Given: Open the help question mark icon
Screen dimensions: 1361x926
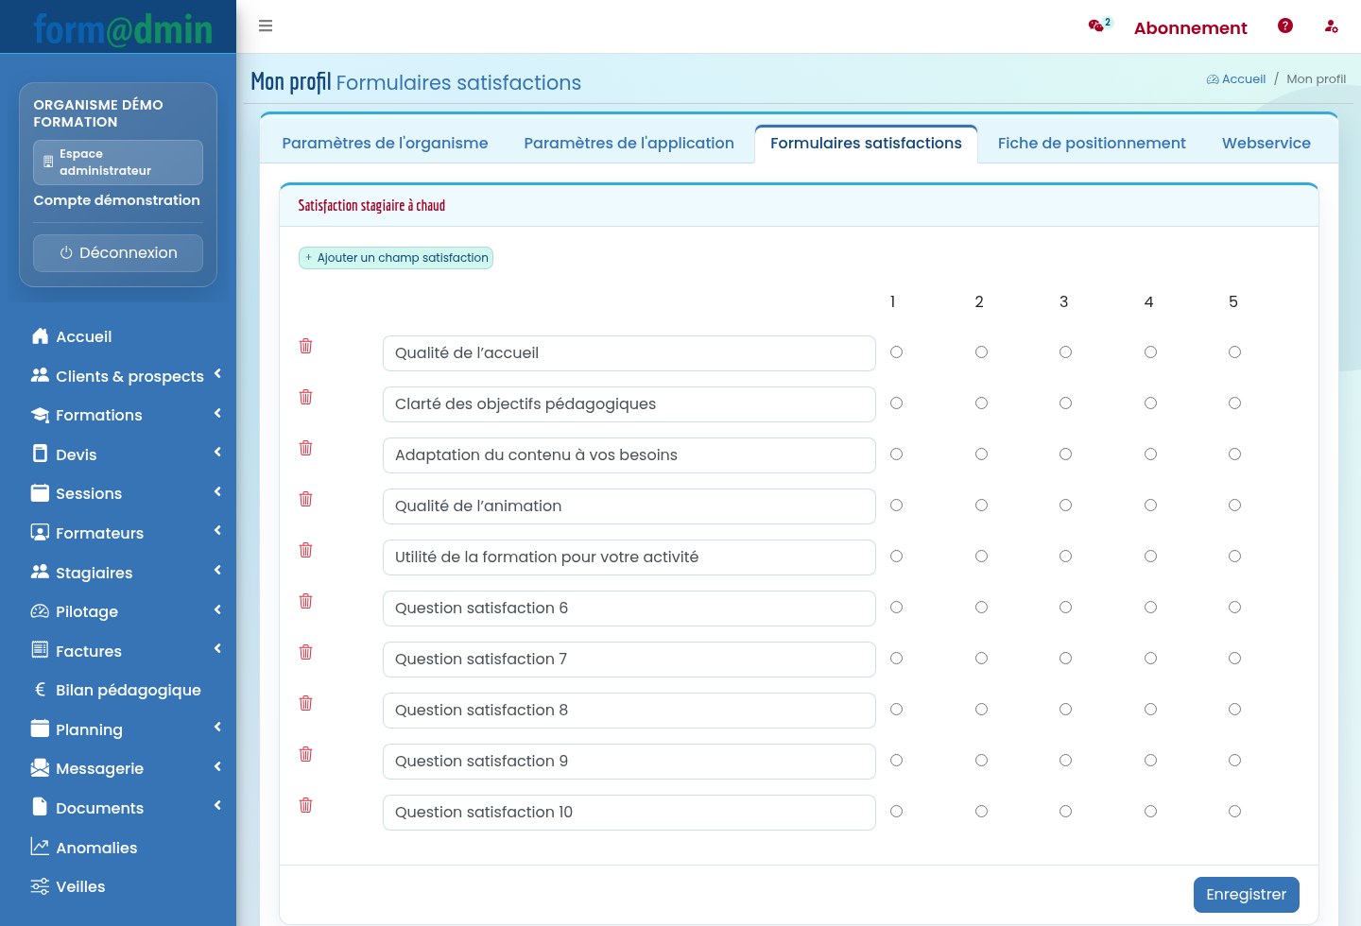Looking at the screenshot, I should point(1285,26).
